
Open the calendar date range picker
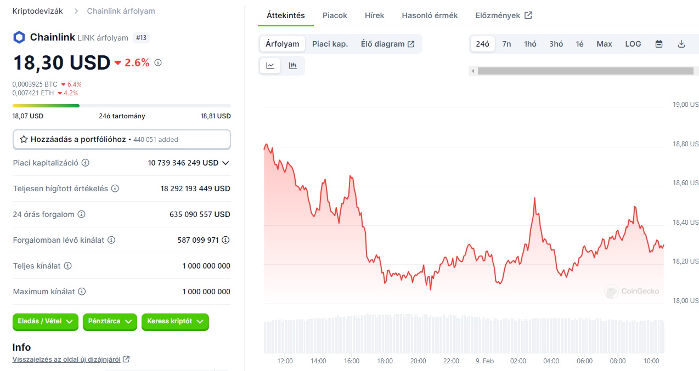(659, 44)
